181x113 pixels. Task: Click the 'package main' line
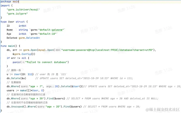[10, 2]
